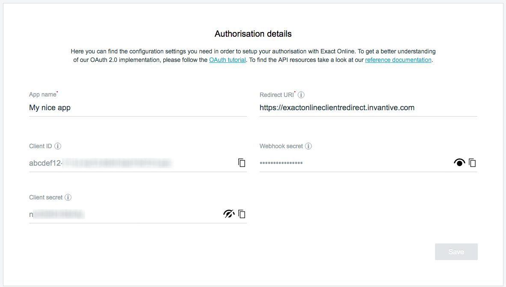The width and height of the screenshot is (506, 287).
Task: Click the 'Webhook secret' label text
Action: click(281, 146)
